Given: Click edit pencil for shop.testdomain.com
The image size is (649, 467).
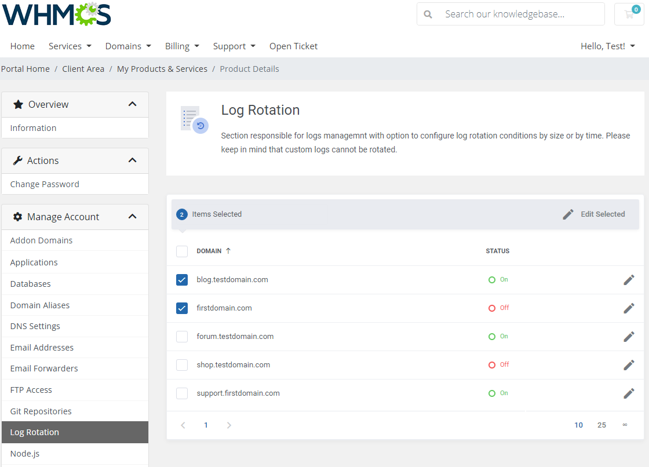Looking at the screenshot, I should tap(629, 365).
